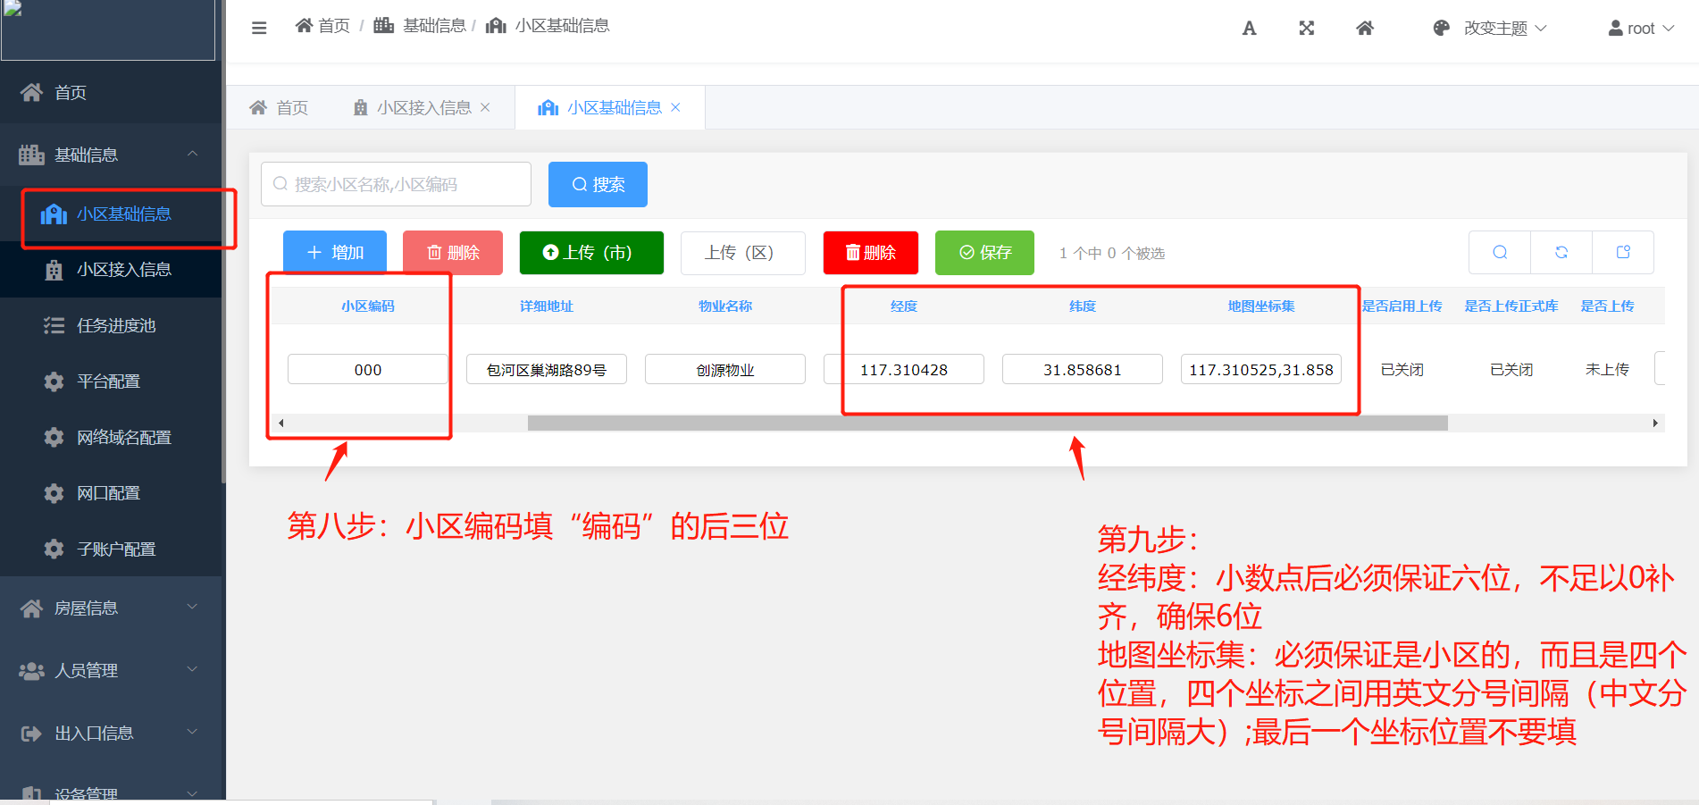The height and width of the screenshot is (805, 1699).
Task: Click the table search magnifier icon
Action: point(1500,253)
